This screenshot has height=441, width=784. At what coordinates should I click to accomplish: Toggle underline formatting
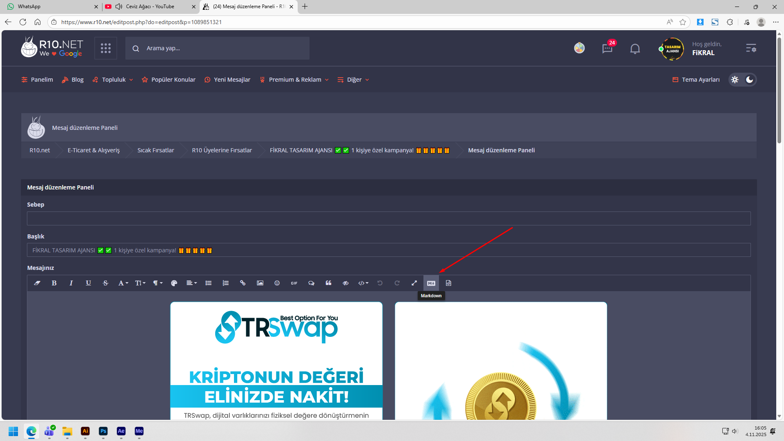[x=88, y=283]
